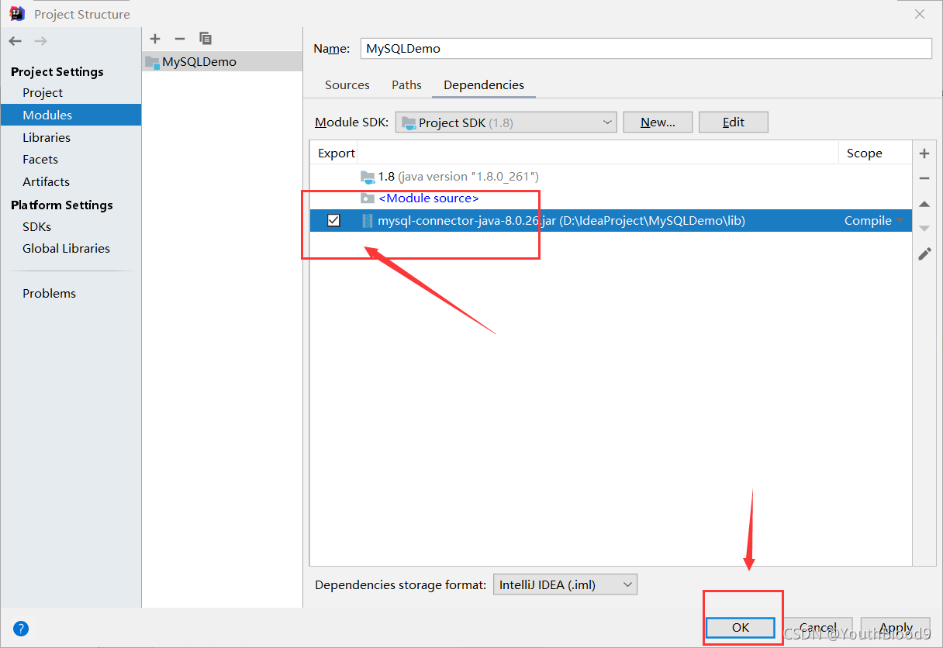Select the Dependencies tab

coord(484,85)
